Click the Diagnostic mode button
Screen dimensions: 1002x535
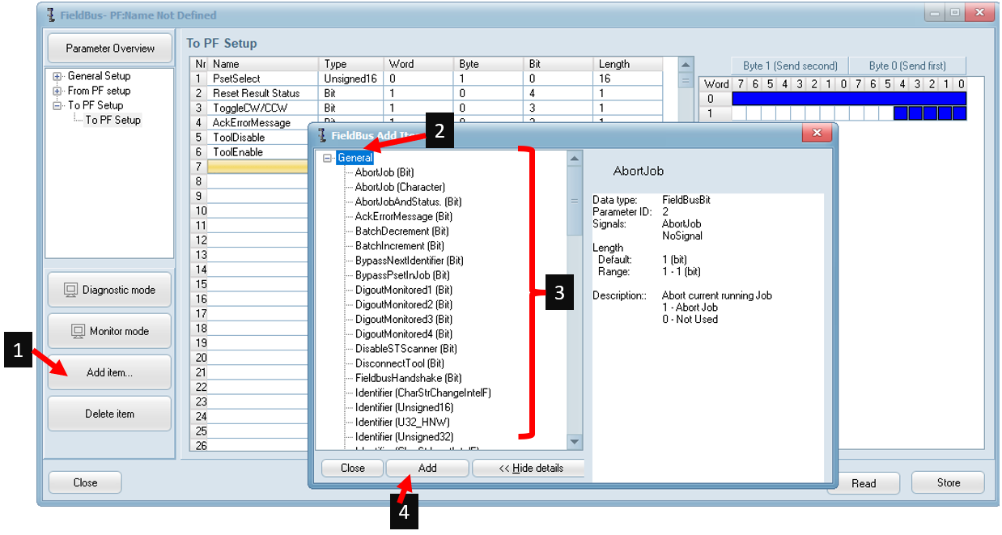pos(110,290)
